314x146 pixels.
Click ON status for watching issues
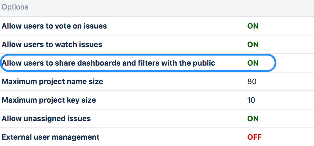click(x=253, y=44)
